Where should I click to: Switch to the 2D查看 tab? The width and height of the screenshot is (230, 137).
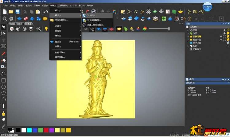[16, 24]
